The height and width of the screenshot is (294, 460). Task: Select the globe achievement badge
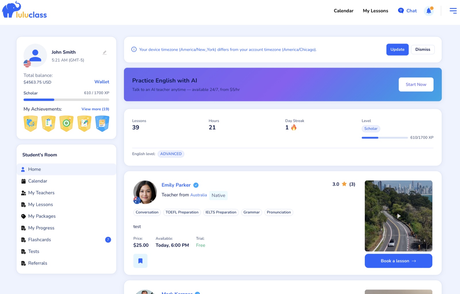30,124
